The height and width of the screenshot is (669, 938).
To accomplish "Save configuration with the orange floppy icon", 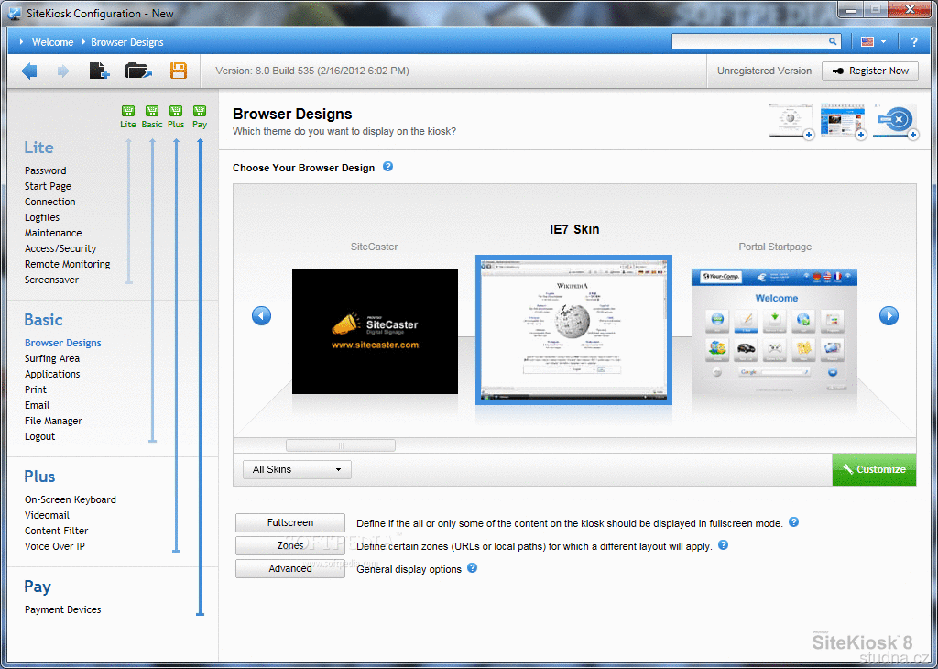I will (x=179, y=71).
